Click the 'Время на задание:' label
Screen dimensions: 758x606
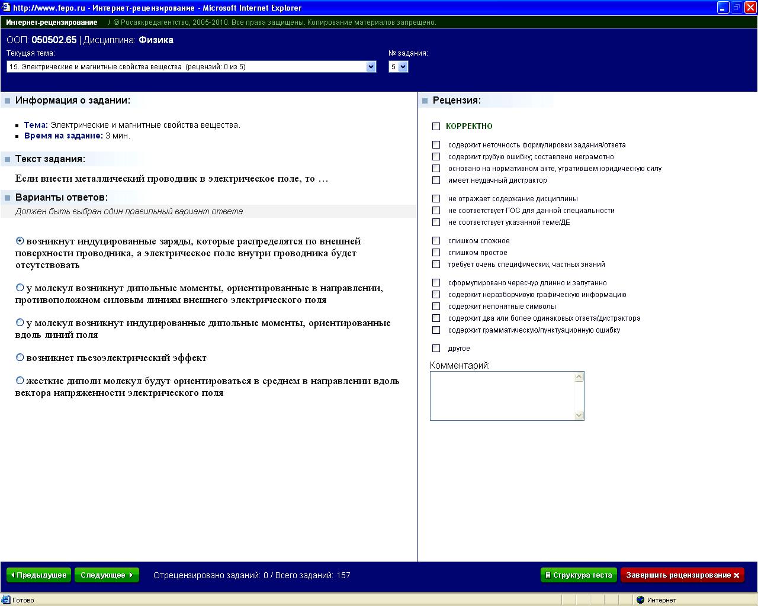[x=63, y=136]
